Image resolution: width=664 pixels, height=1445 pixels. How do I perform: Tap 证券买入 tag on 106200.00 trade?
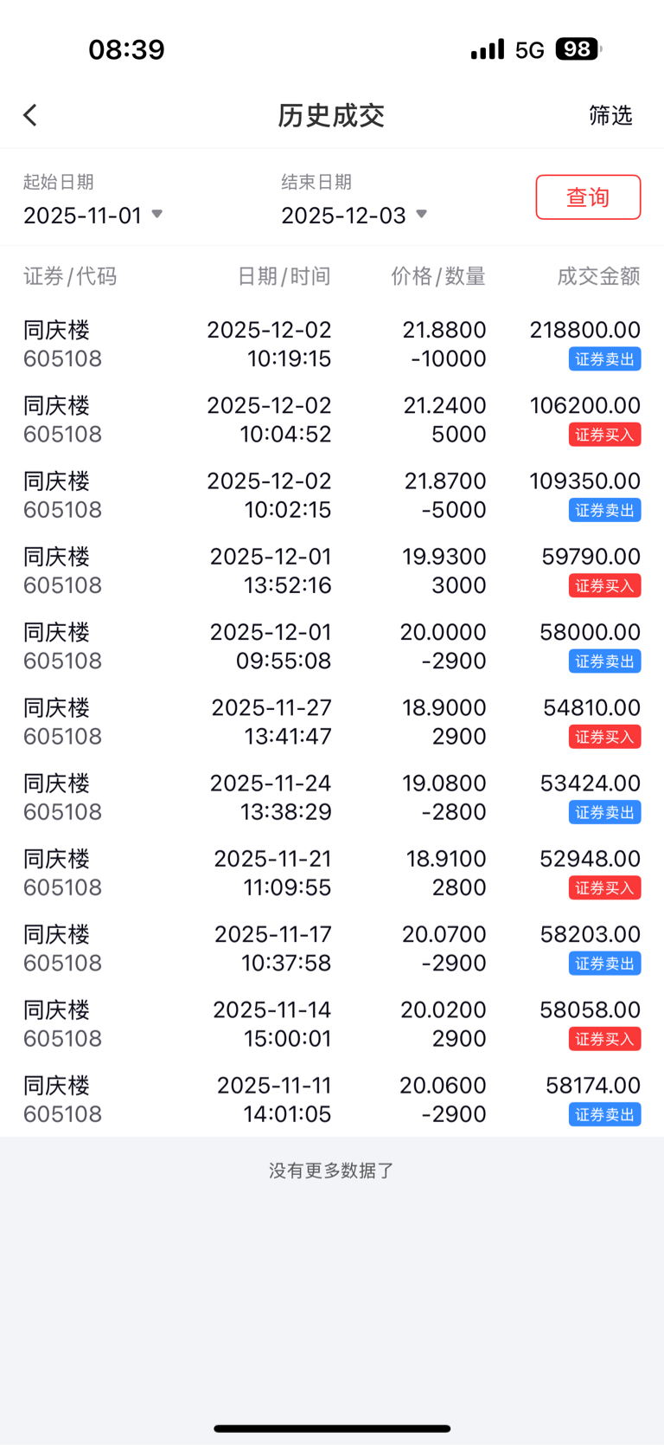(604, 435)
